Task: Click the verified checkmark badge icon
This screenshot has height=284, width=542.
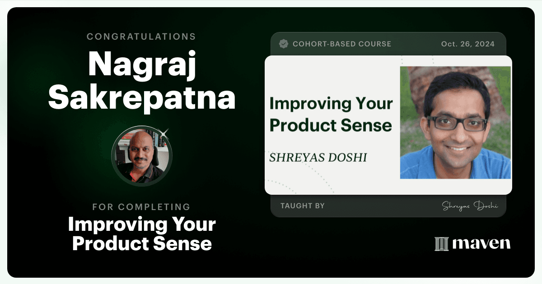Action: [284, 44]
